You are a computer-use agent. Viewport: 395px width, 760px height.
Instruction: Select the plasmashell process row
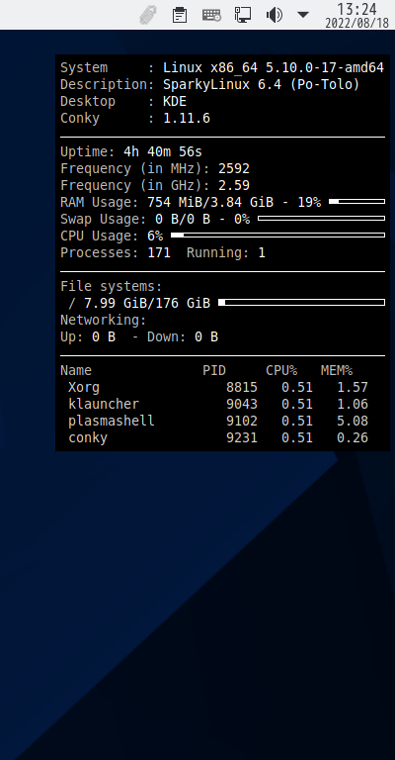(x=218, y=421)
